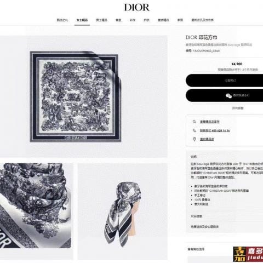Open the 男士精品 navigation tab
263x263 pixels.
pyautogui.click(x=101, y=20)
